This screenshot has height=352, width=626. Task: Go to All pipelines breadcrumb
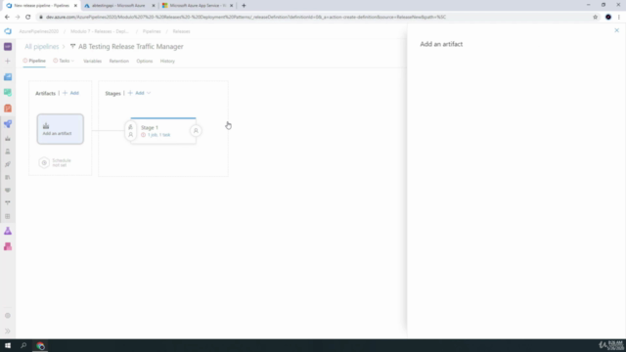[x=41, y=47]
